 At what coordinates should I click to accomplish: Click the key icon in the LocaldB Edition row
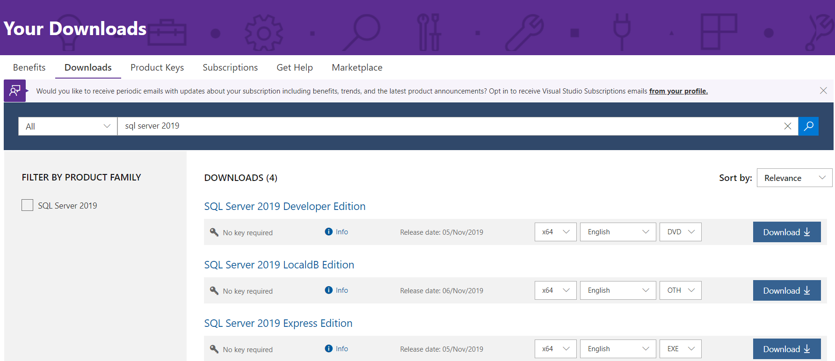[x=214, y=290]
